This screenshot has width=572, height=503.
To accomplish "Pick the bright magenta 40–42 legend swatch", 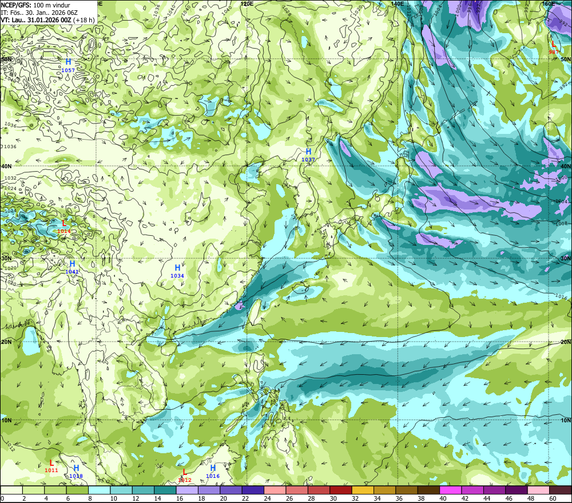I will click(x=451, y=490).
